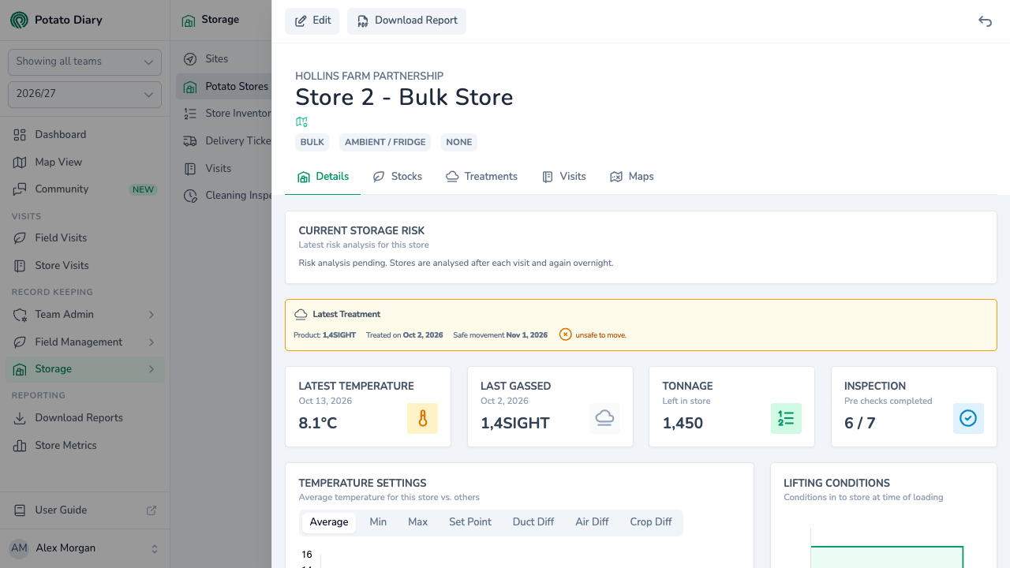
Task: Open the Alex Morgan account menu
Action: click(x=84, y=548)
